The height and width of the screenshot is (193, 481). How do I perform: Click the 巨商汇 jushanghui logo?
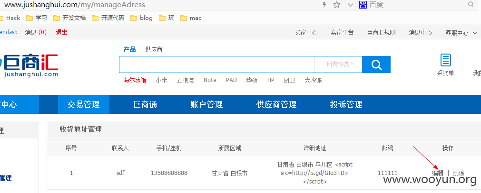29,65
